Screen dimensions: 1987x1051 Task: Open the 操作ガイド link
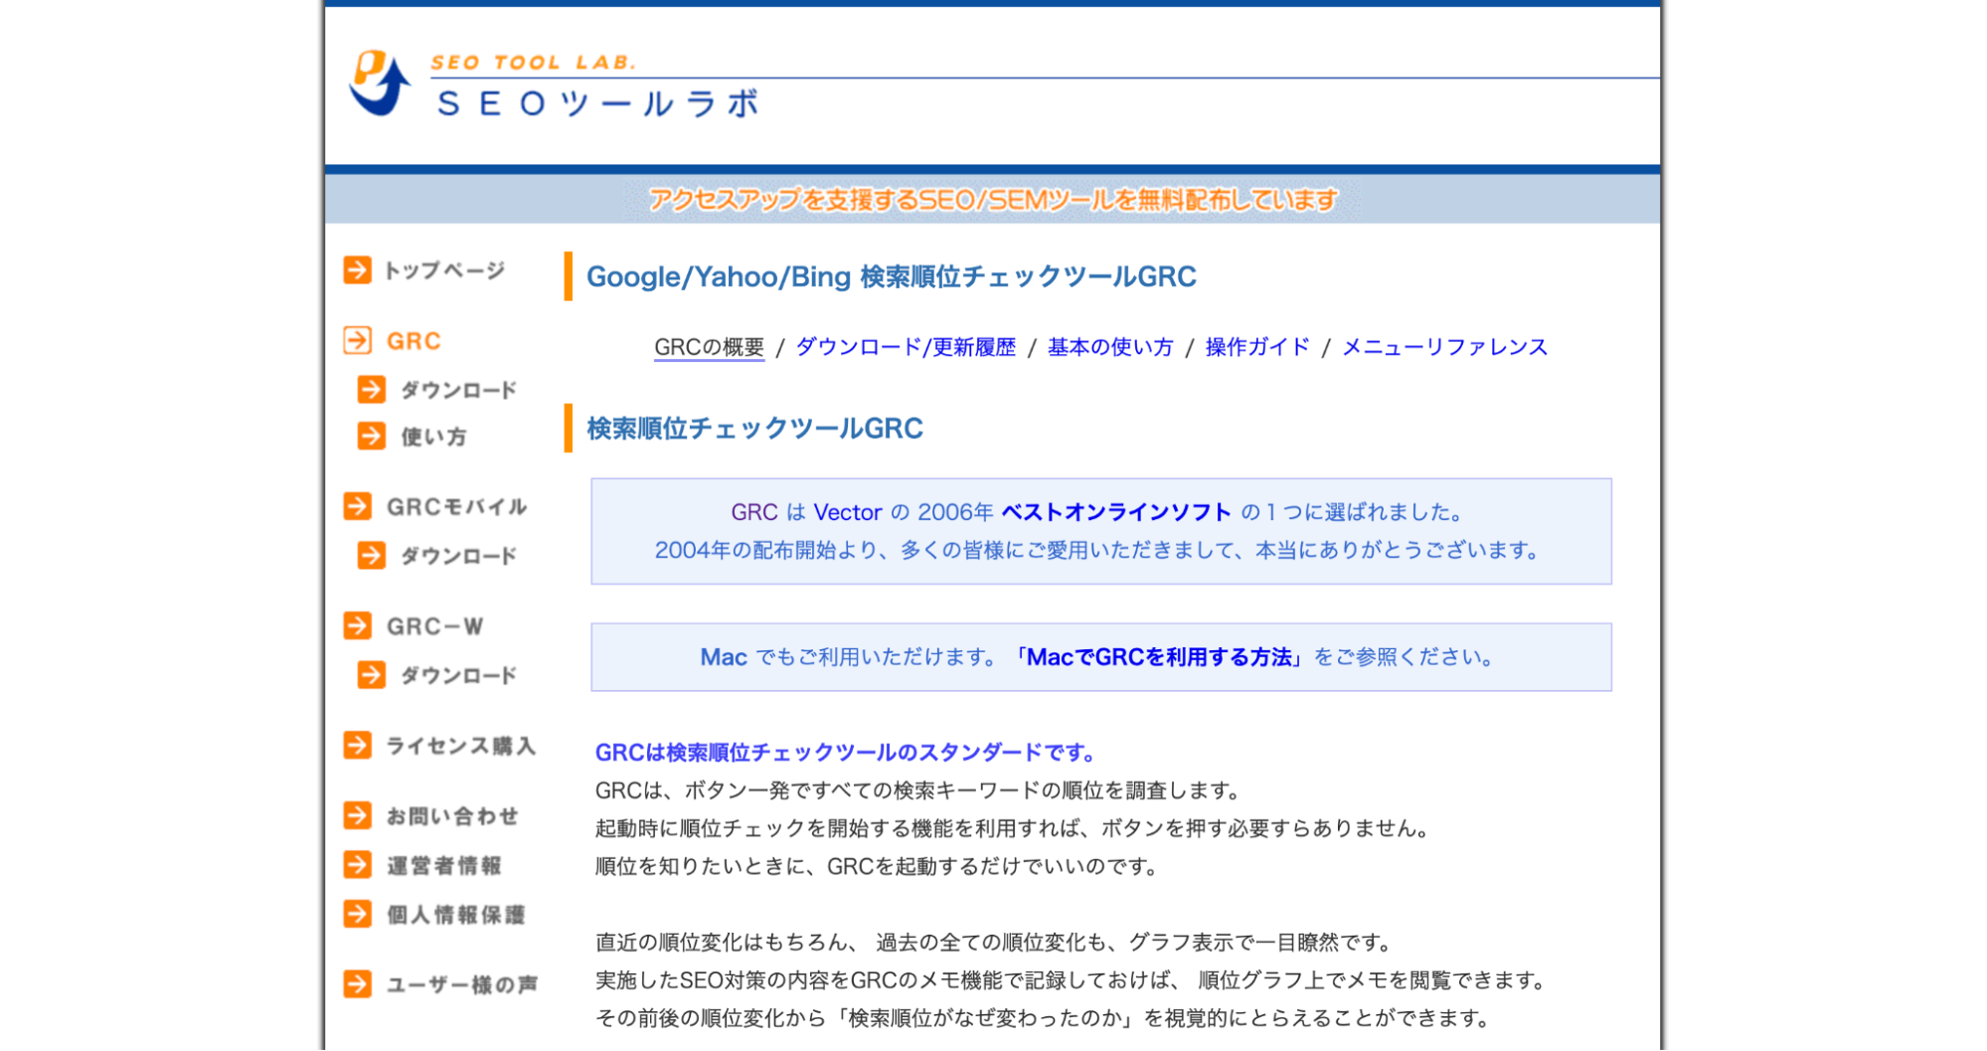point(1257,347)
